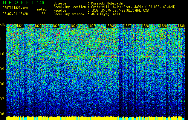Click the 1924 time marker
Screen dimensions: 188x120
click(74, 26)
